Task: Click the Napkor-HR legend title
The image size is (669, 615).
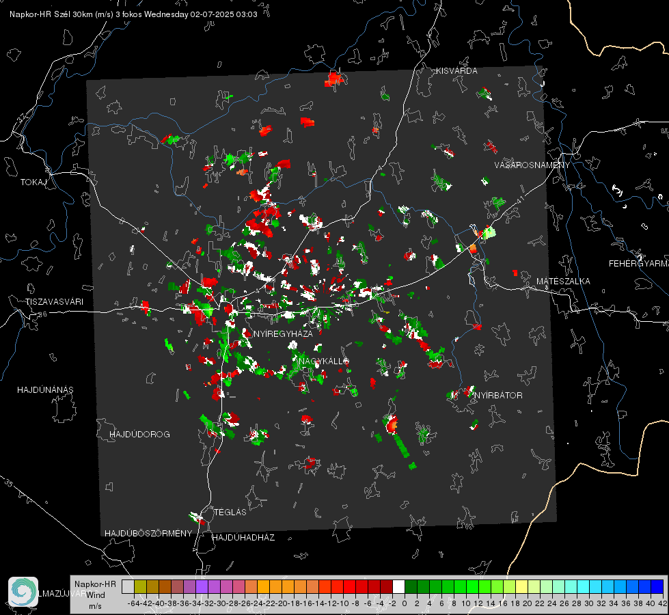Action: click(x=95, y=584)
